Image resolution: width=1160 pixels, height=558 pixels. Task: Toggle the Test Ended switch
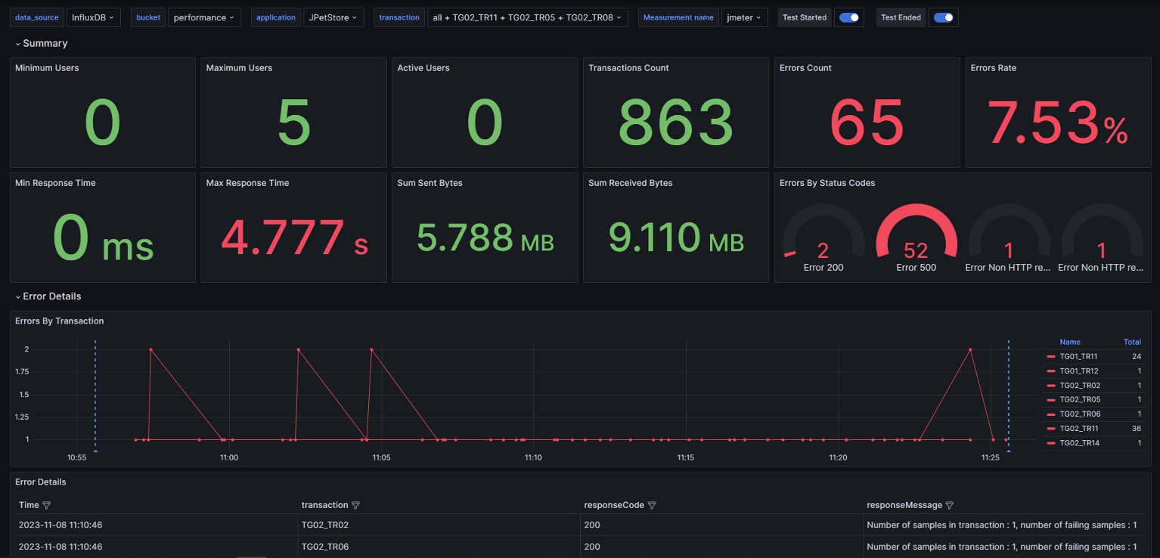click(943, 17)
